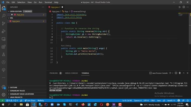
Task: Start Live Share session
Action: (x=30, y=100)
